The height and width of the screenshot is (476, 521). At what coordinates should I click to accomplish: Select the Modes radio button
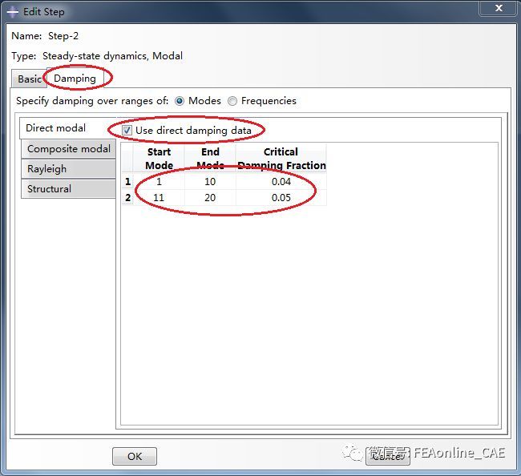pos(180,101)
